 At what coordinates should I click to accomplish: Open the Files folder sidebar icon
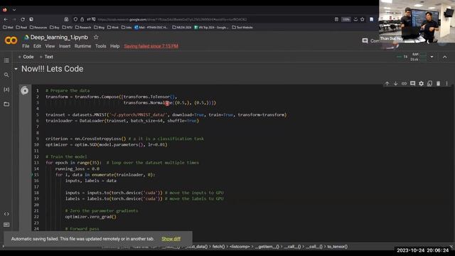point(6,104)
